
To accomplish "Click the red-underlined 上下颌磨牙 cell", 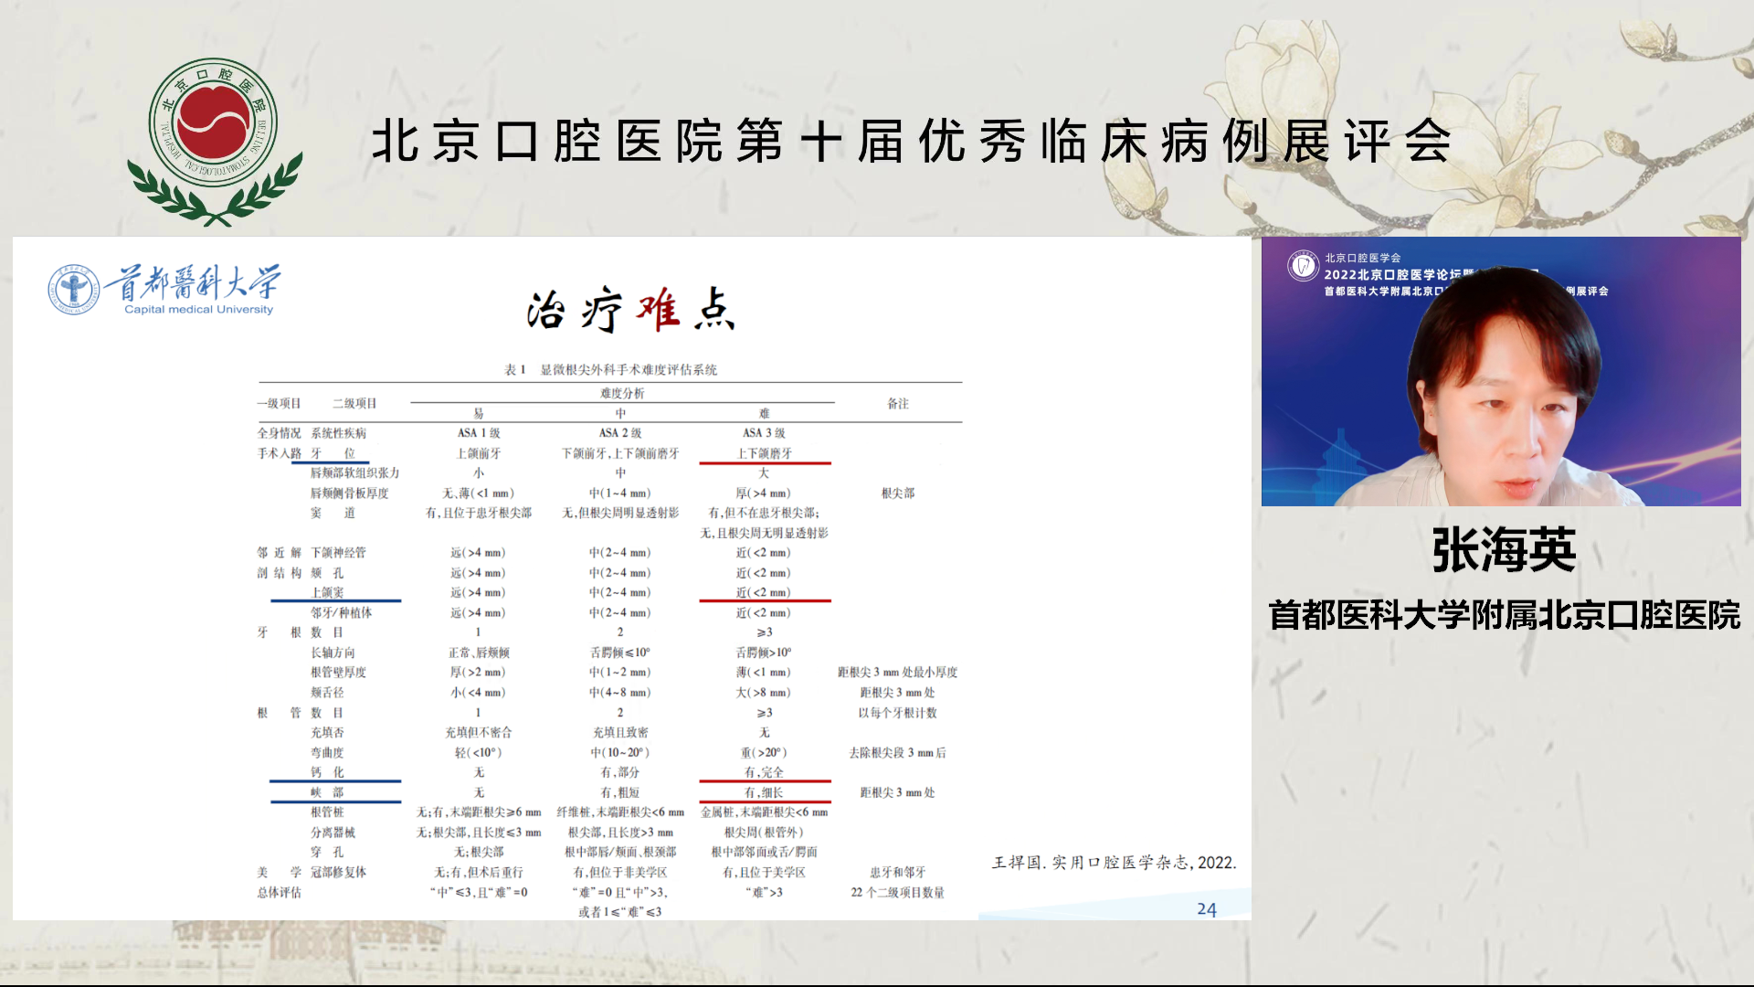I will pos(764,453).
